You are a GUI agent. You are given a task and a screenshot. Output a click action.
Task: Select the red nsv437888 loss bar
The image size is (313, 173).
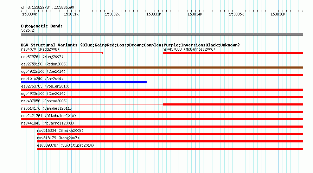tap(233, 53)
